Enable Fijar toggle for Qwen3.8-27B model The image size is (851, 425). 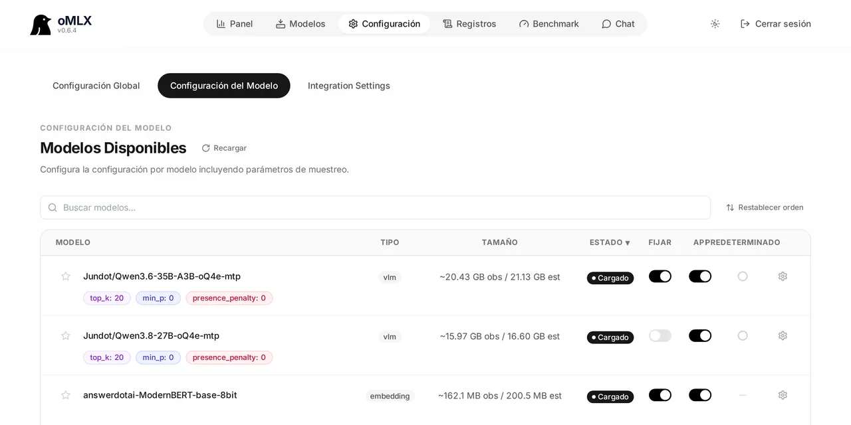coord(660,336)
